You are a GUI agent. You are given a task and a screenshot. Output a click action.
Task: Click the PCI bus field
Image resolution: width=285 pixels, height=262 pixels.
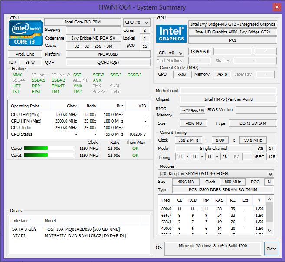click(x=233, y=40)
